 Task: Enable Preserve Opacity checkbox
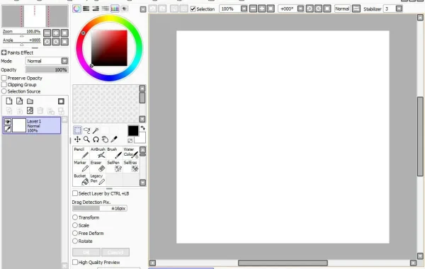[4, 78]
